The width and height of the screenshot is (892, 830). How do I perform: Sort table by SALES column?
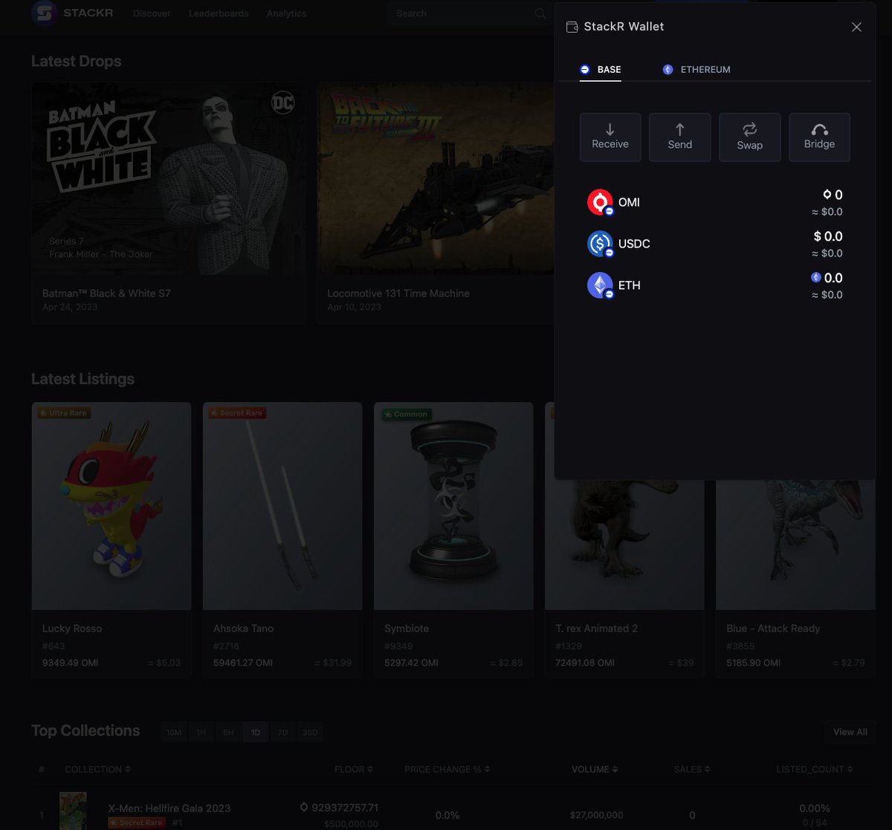click(x=692, y=769)
